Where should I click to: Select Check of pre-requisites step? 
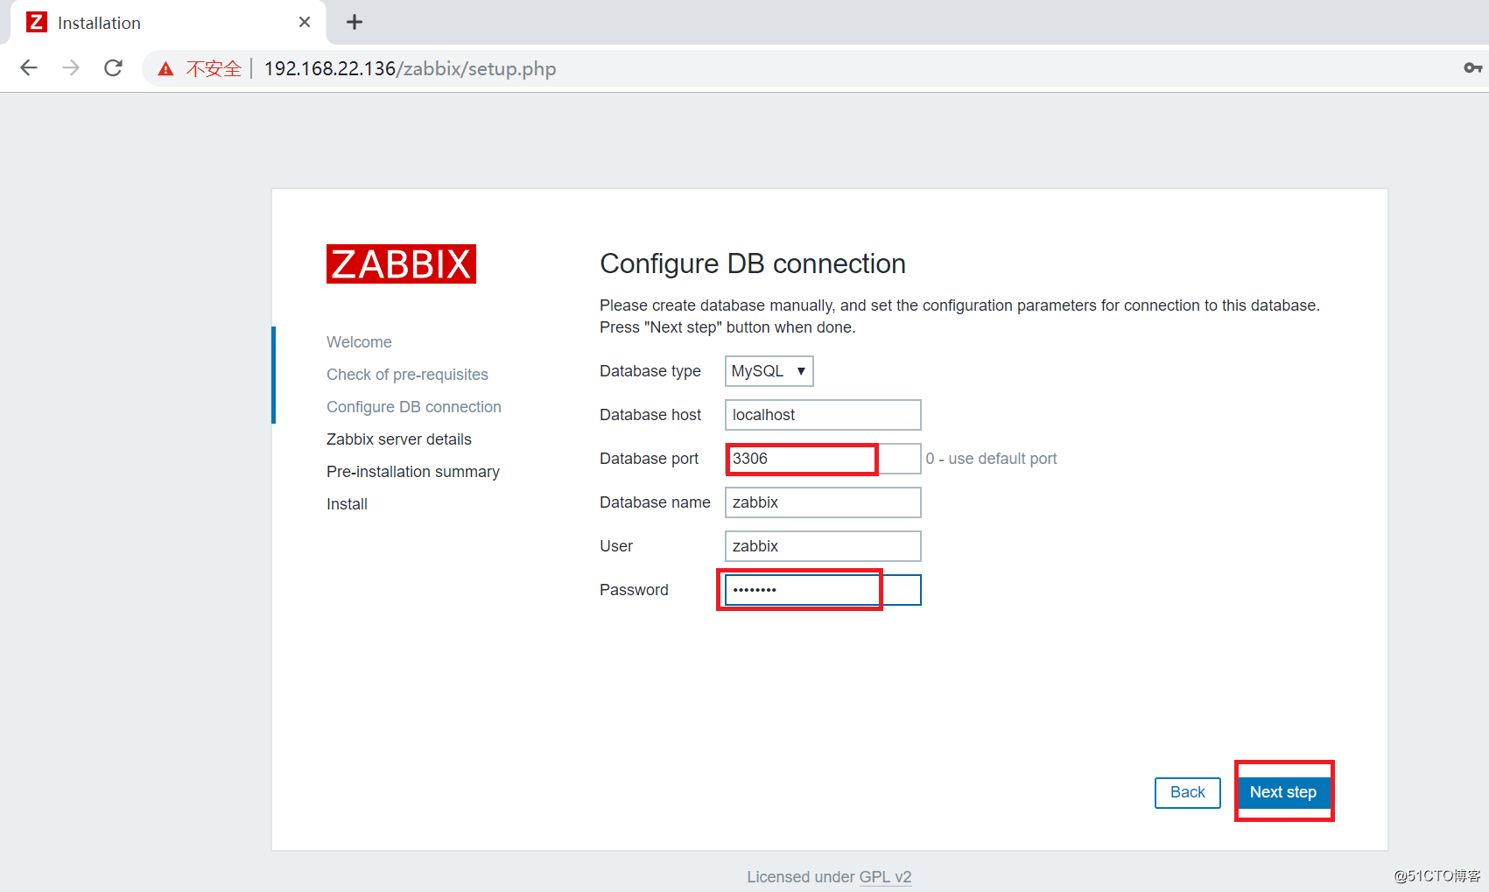[407, 375]
